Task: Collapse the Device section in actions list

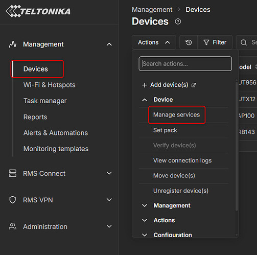Action: pyautogui.click(x=157, y=100)
